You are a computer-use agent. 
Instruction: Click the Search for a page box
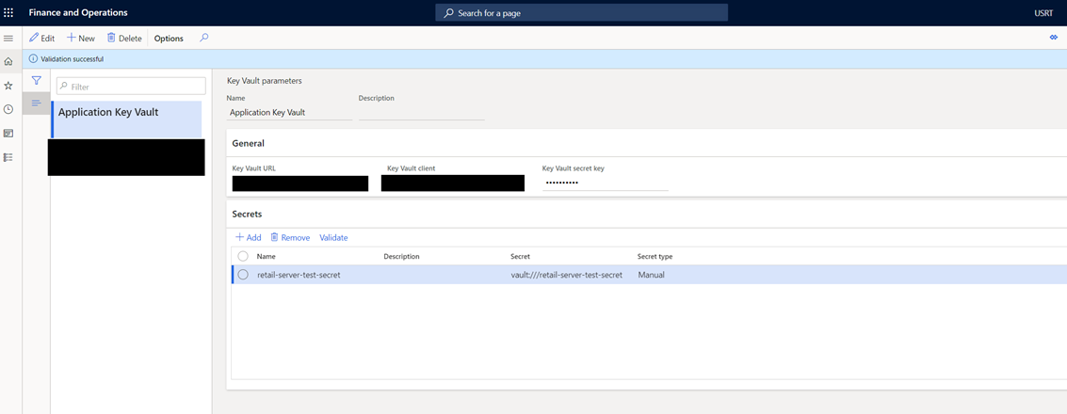[581, 13]
